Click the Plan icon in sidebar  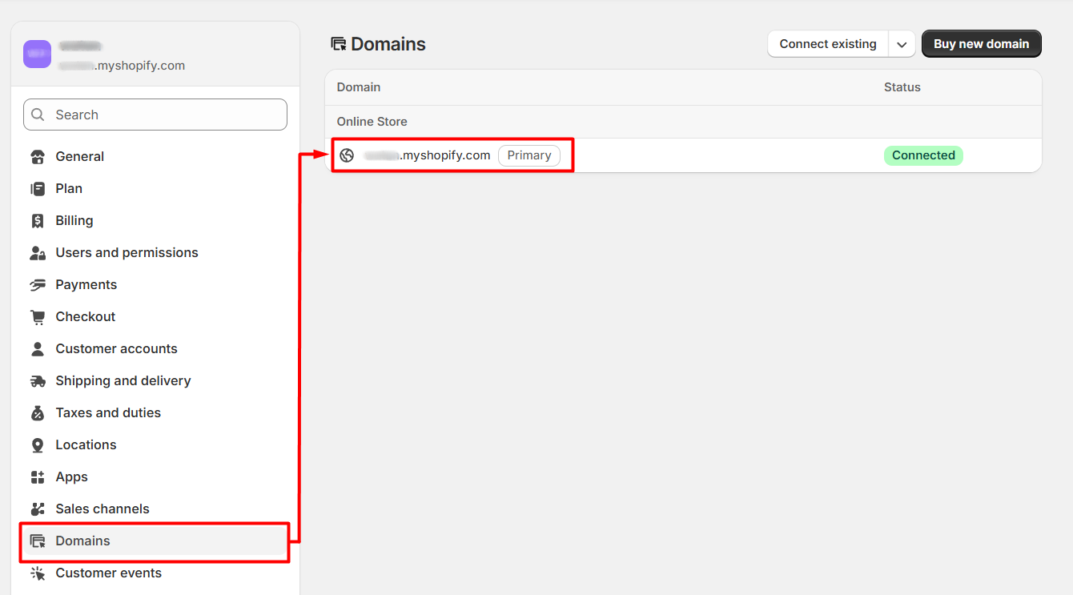click(x=38, y=189)
